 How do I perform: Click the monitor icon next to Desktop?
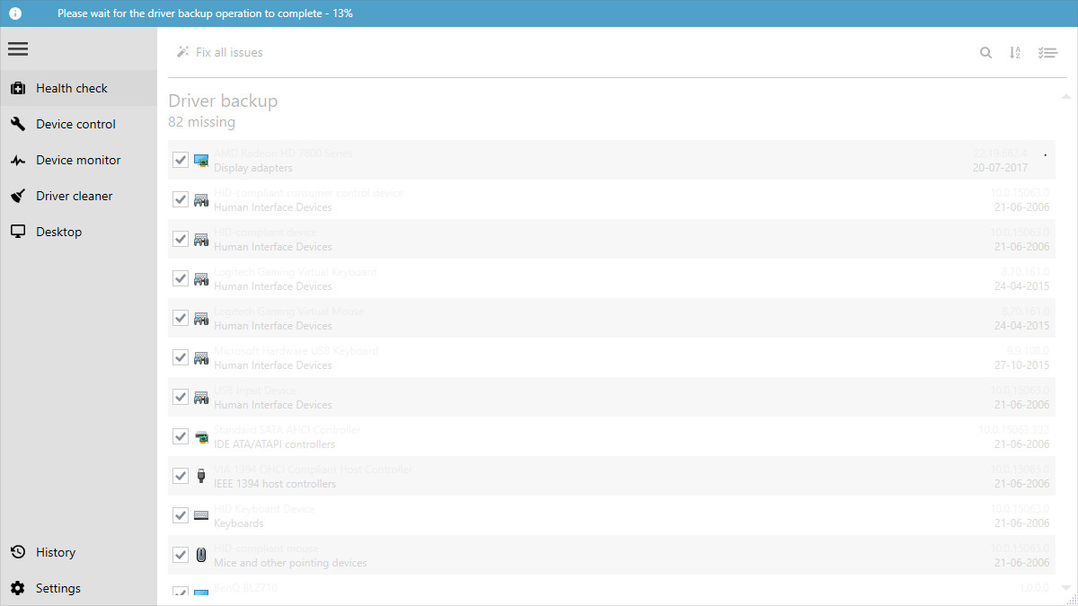(x=18, y=231)
